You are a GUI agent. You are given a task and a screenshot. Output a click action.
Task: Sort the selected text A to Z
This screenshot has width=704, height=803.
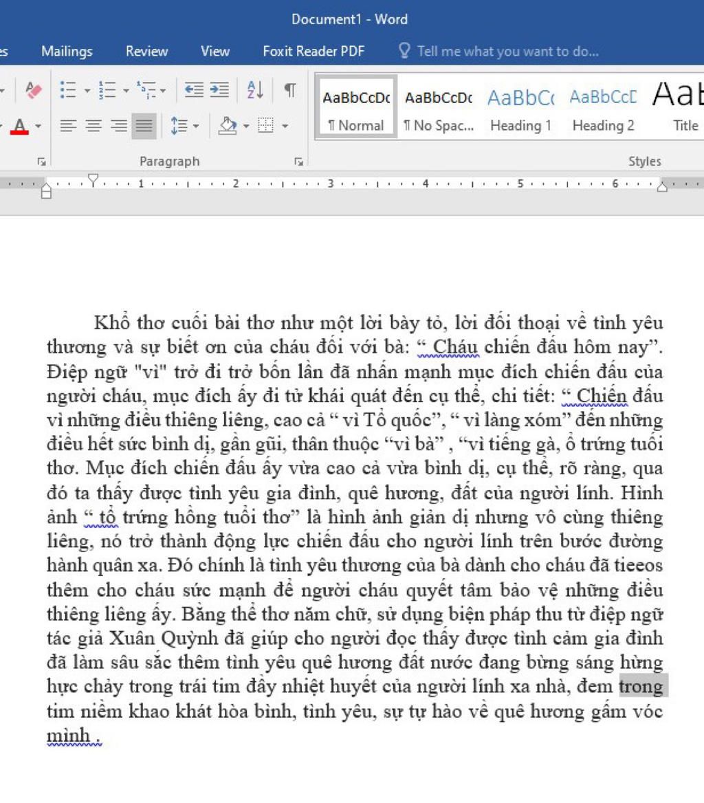coord(255,90)
